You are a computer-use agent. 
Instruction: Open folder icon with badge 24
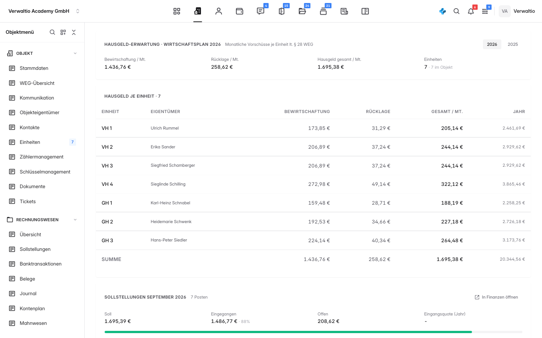[302, 11]
